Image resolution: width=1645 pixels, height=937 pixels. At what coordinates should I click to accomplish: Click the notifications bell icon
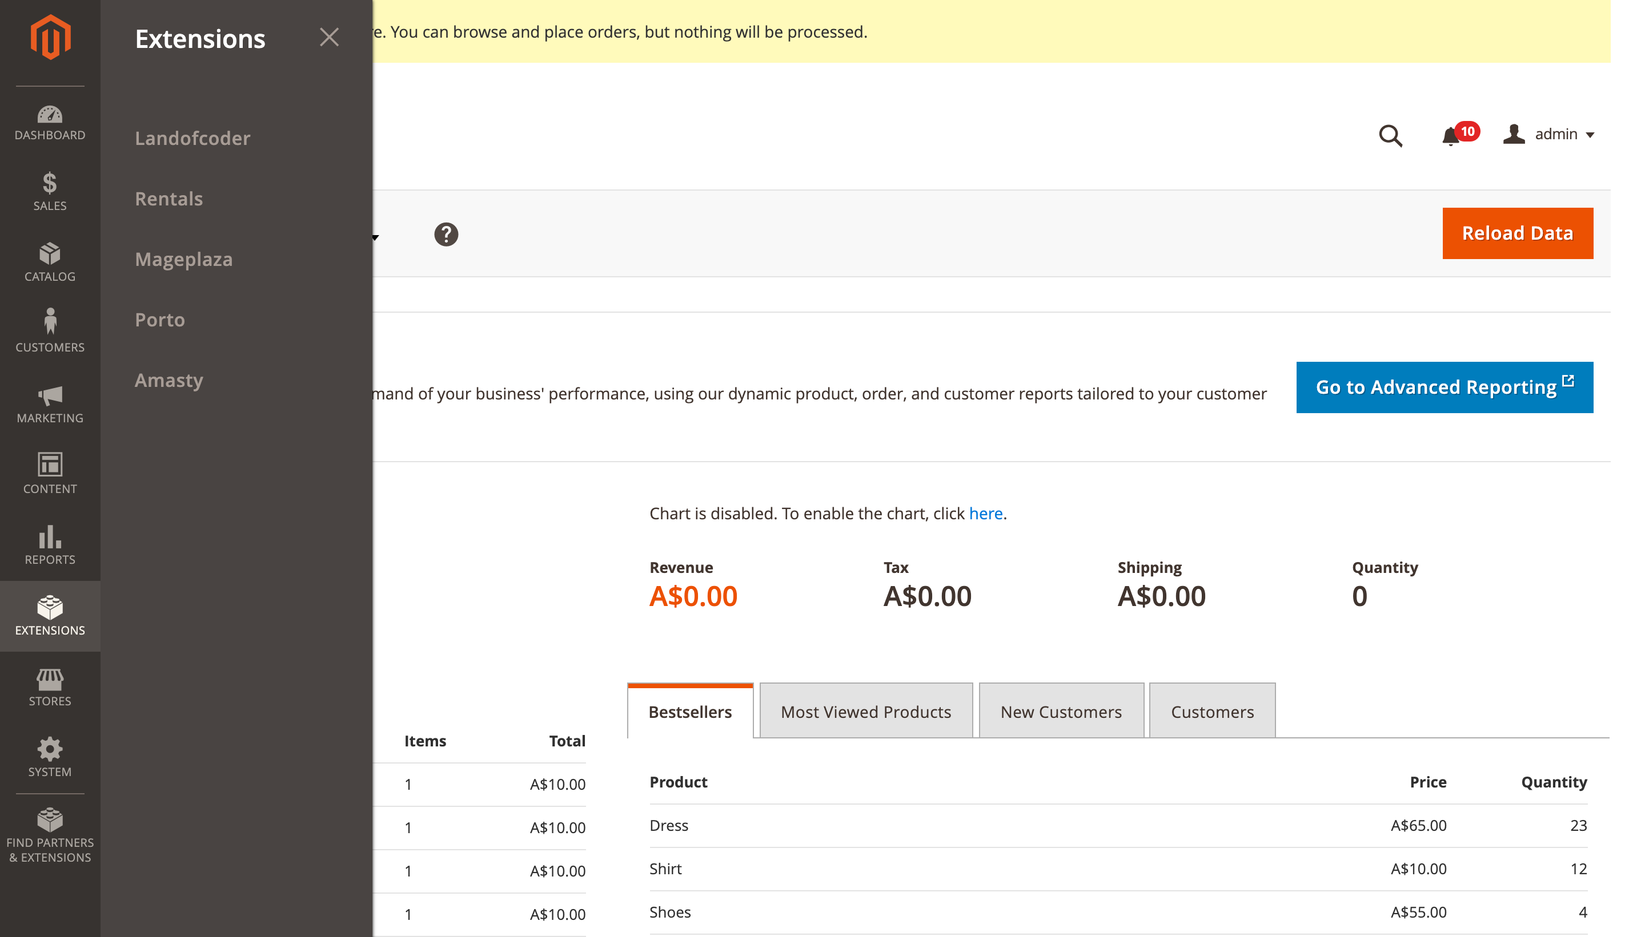pos(1450,136)
